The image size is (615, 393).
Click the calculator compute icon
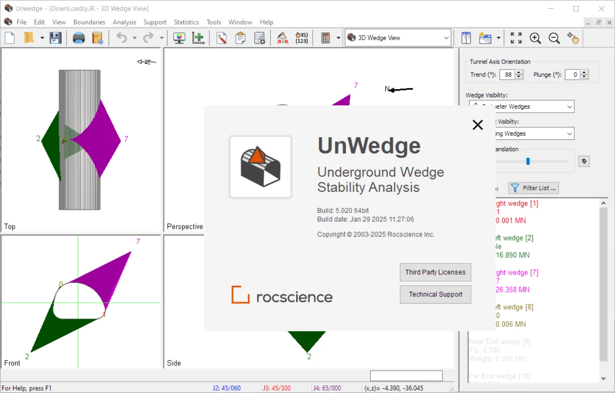pyautogui.click(x=326, y=38)
